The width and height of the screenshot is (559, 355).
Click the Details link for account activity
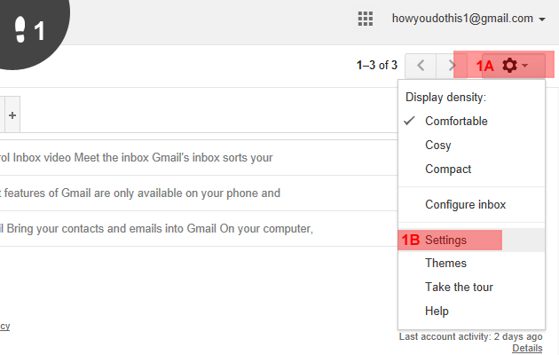527,348
